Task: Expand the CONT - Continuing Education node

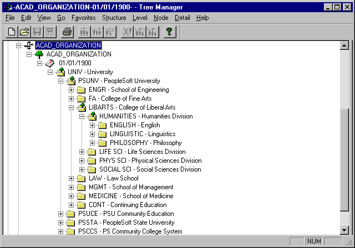Action: pyautogui.click(x=71, y=205)
